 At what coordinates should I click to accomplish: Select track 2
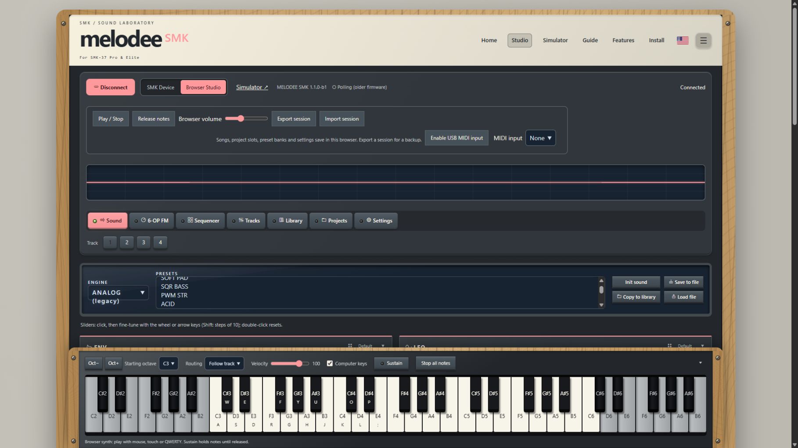coord(127,242)
